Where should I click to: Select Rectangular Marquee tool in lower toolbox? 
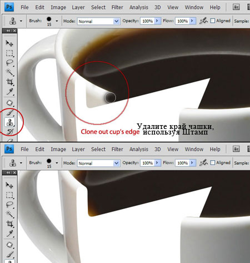pyautogui.click(x=9, y=195)
